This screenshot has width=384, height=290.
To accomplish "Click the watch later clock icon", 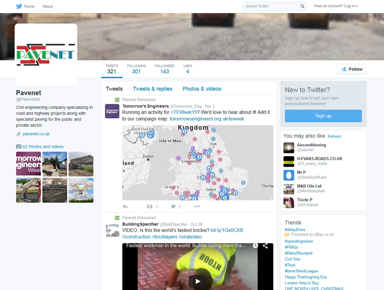I will point(255,246).
